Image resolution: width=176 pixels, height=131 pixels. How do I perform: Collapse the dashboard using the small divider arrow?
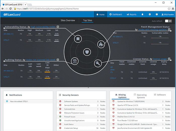[x=88, y=88]
